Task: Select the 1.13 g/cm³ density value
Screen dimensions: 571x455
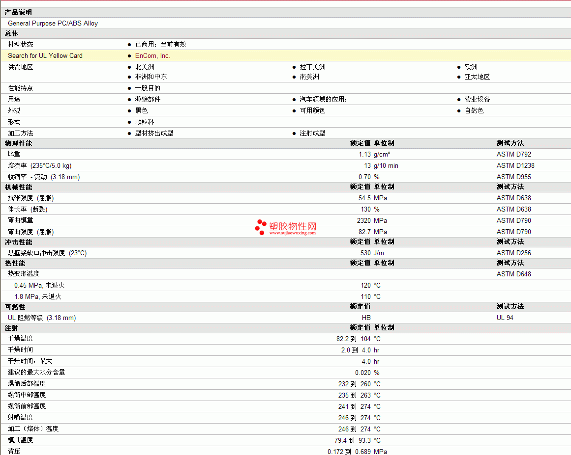Action: [x=374, y=155]
